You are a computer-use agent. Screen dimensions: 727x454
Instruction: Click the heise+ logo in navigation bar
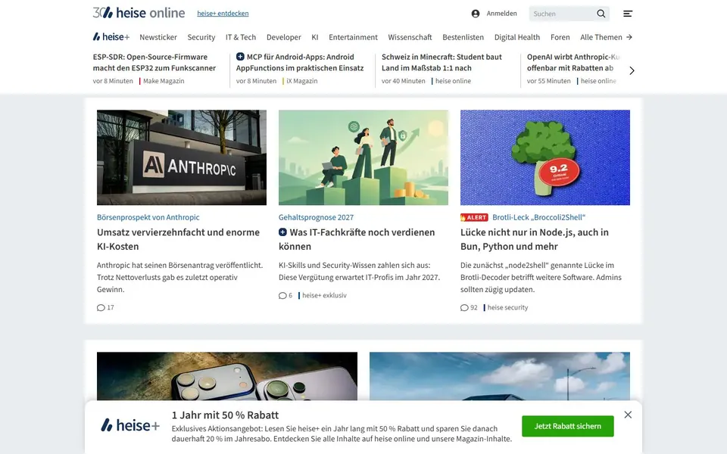pos(111,36)
